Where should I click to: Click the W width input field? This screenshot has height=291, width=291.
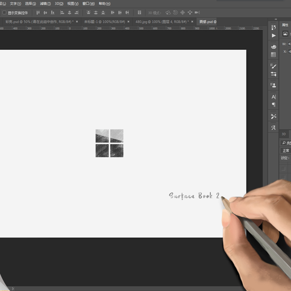pos(289,44)
